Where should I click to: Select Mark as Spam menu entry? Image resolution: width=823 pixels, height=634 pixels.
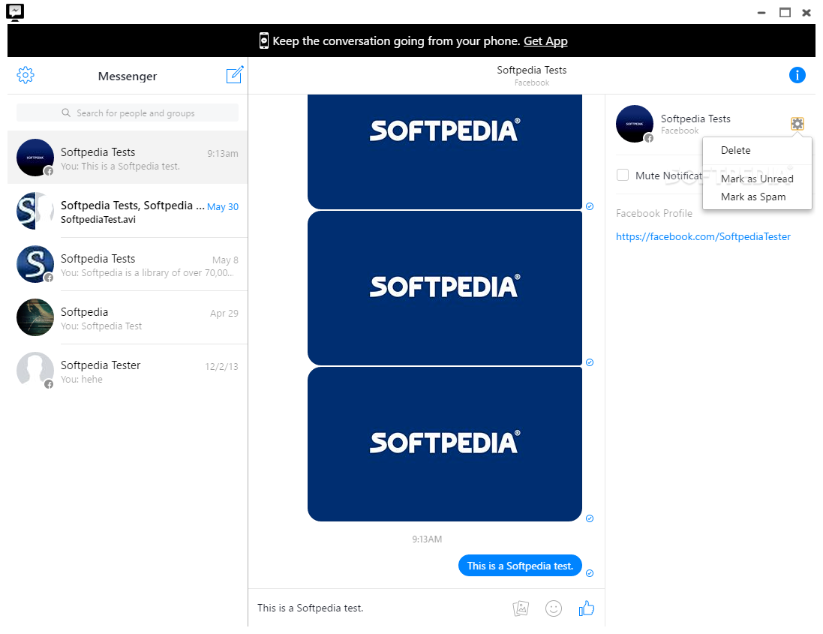tap(753, 197)
